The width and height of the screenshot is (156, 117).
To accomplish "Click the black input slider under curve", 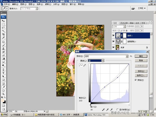I will [90, 105].
